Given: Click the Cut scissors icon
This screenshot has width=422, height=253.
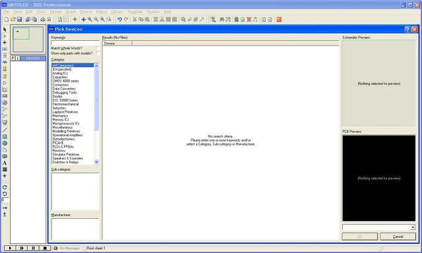Looking at the screenshot, I should point(135,19).
